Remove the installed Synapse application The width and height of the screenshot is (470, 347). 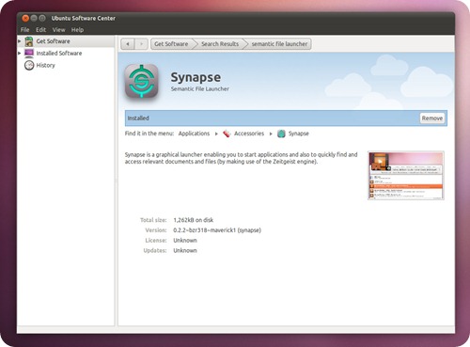click(x=432, y=118)
